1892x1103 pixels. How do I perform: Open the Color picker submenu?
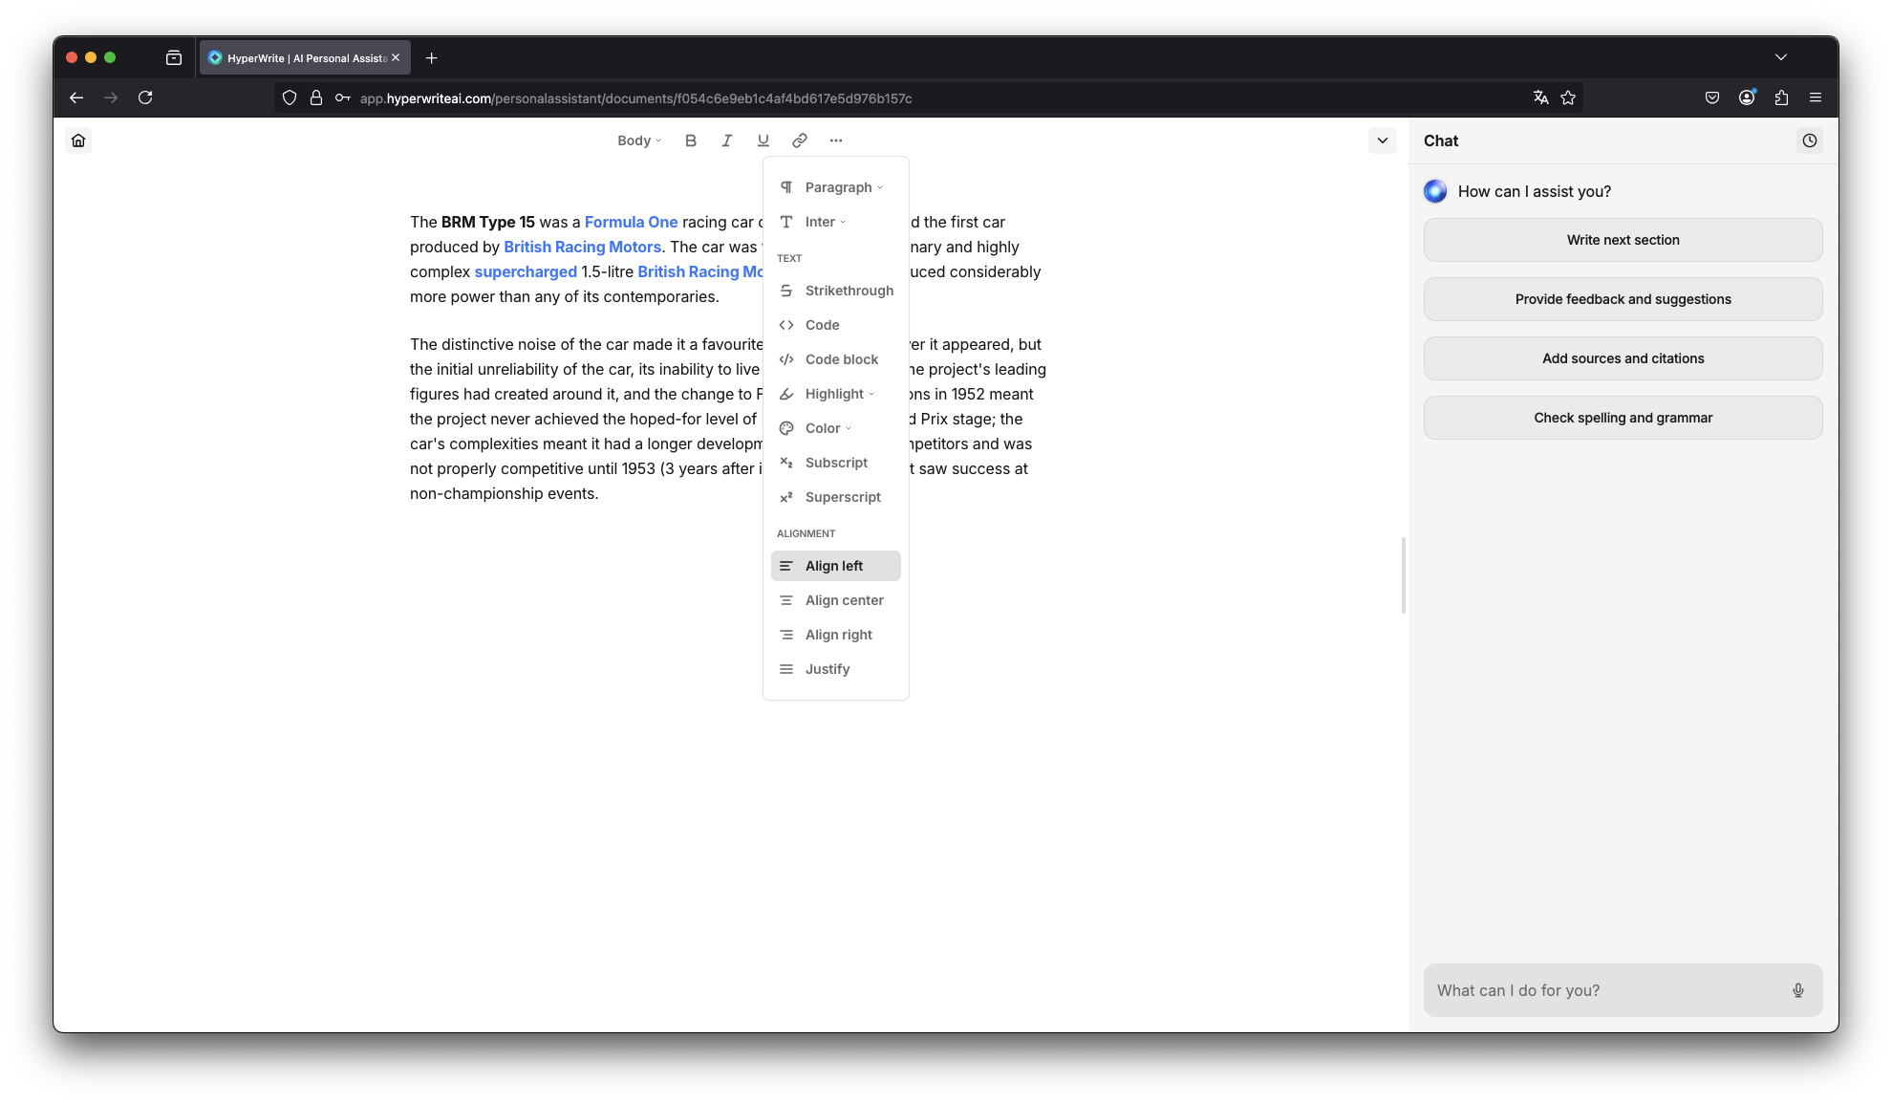coord(827,428)
